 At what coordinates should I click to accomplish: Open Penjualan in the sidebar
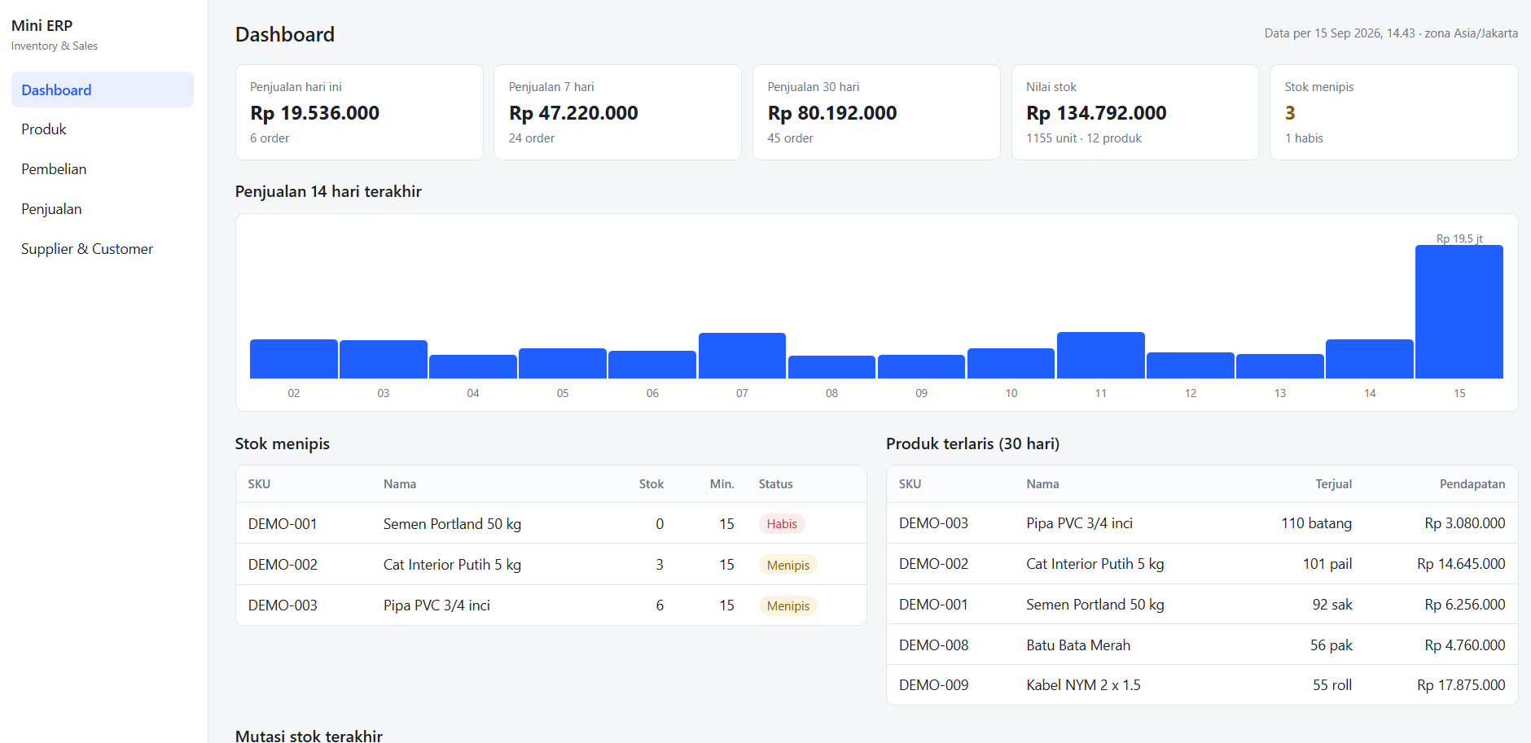click(x=103, y=209)
